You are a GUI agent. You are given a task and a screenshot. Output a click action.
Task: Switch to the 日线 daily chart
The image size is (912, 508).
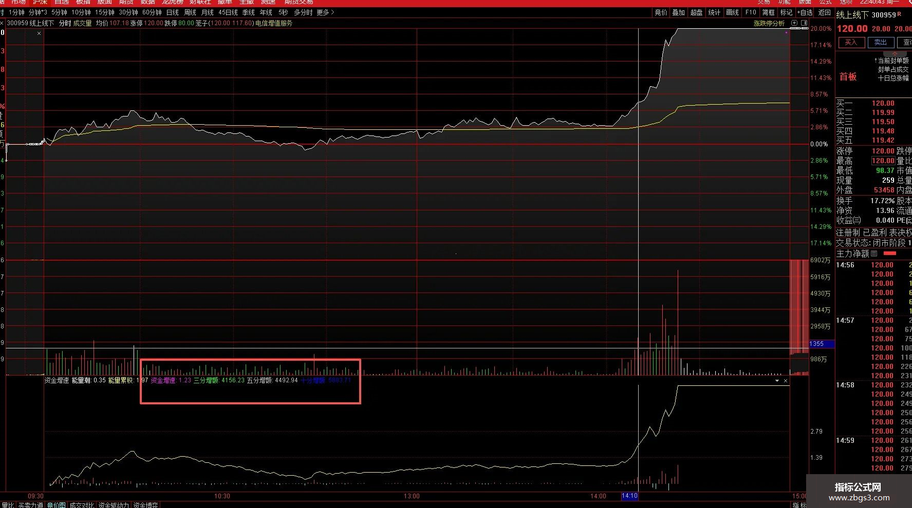173,12
